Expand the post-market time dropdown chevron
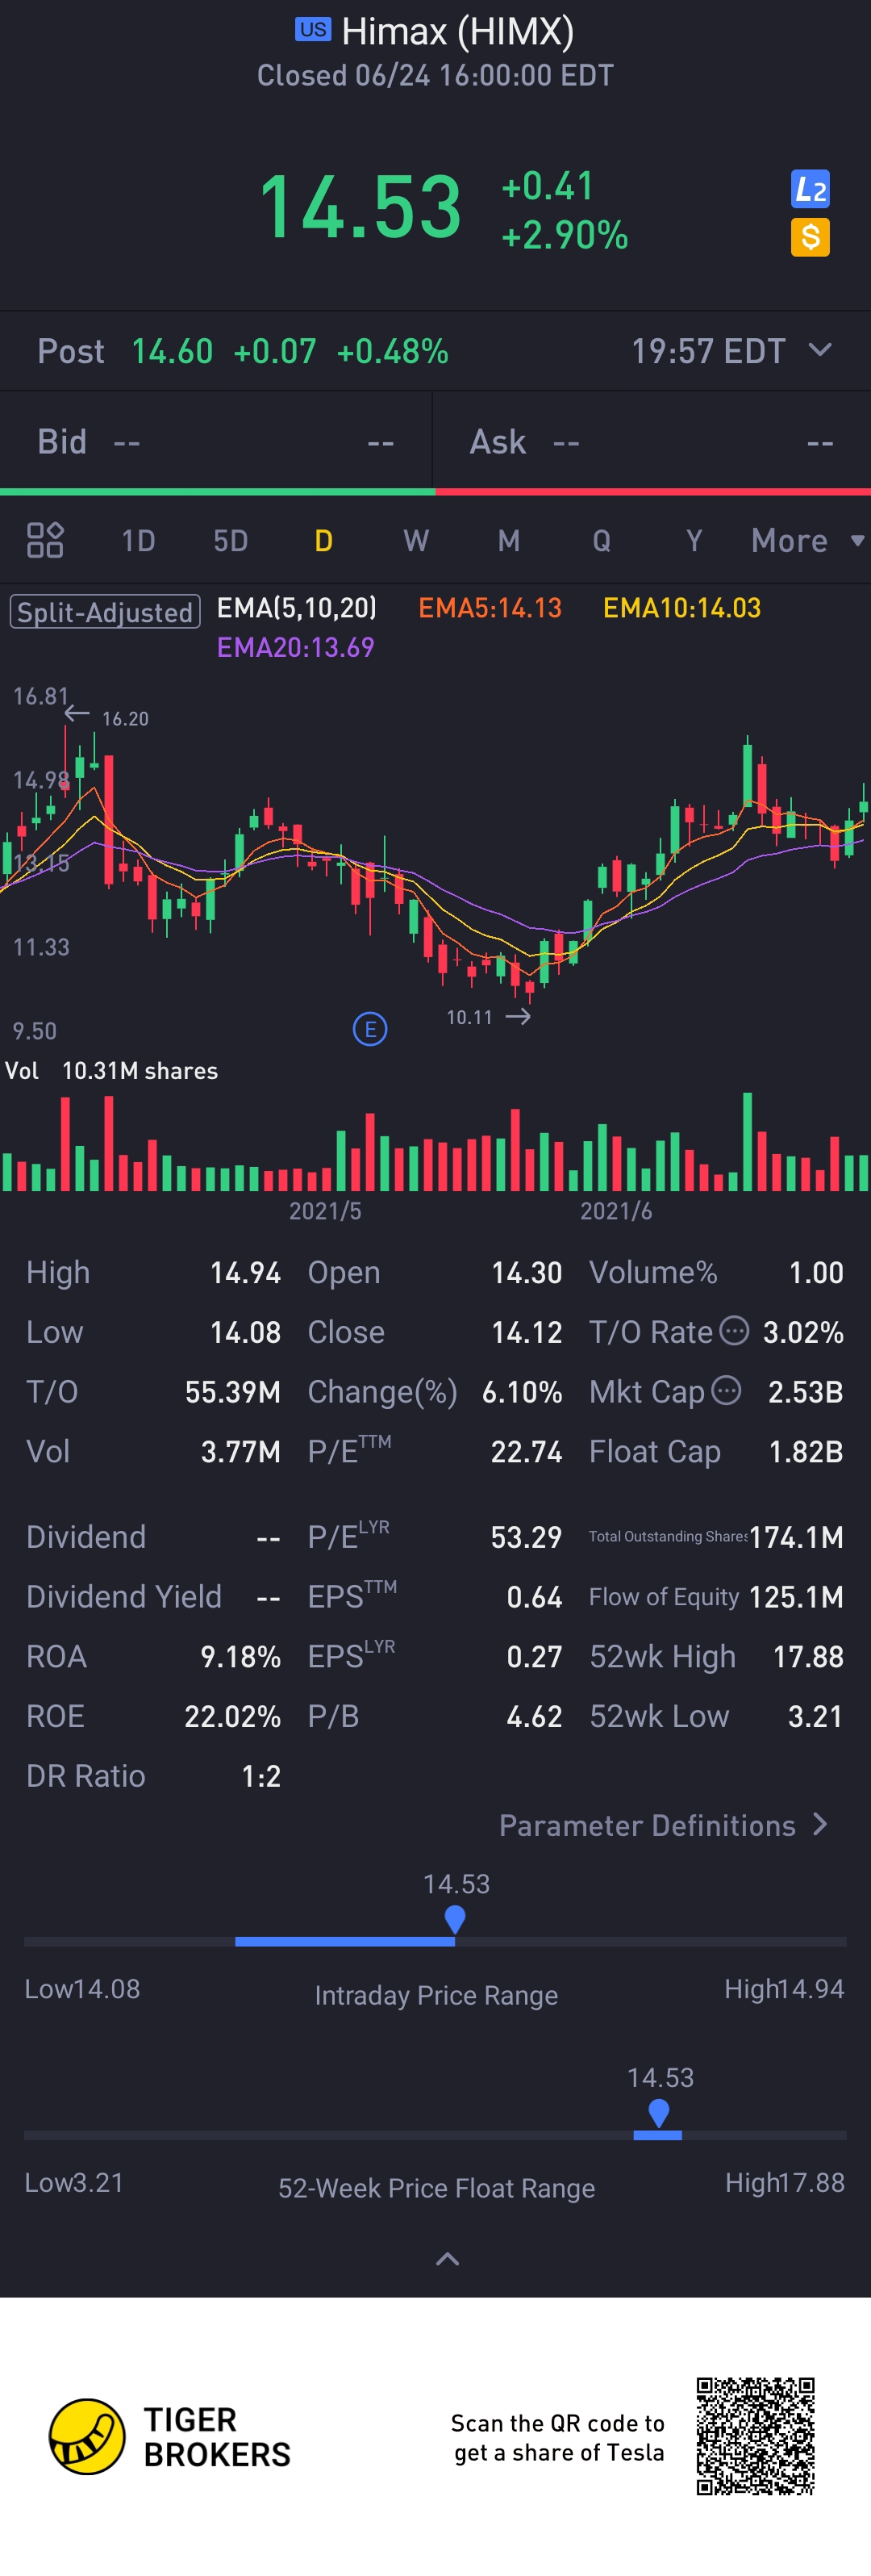 (820, 350)
